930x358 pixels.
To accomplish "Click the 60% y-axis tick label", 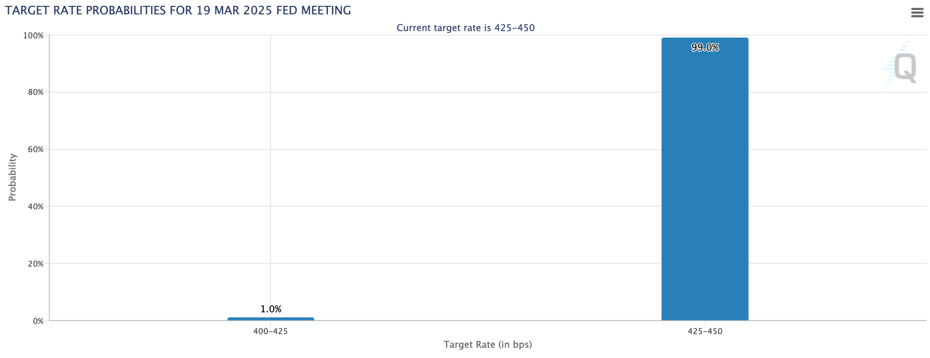I will coord(36,149).
